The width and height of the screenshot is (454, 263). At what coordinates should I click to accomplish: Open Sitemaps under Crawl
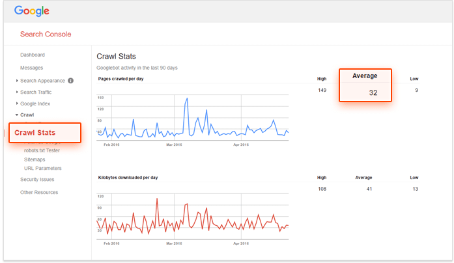pos(35,159)
